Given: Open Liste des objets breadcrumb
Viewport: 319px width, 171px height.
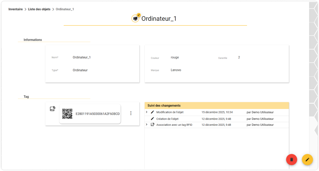Looking at the screenshot, I should (x=39, y=9).
